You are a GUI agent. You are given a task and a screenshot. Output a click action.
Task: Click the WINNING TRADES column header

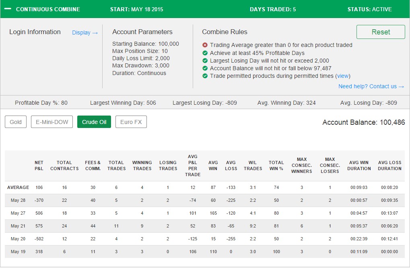tap(142, 166)
